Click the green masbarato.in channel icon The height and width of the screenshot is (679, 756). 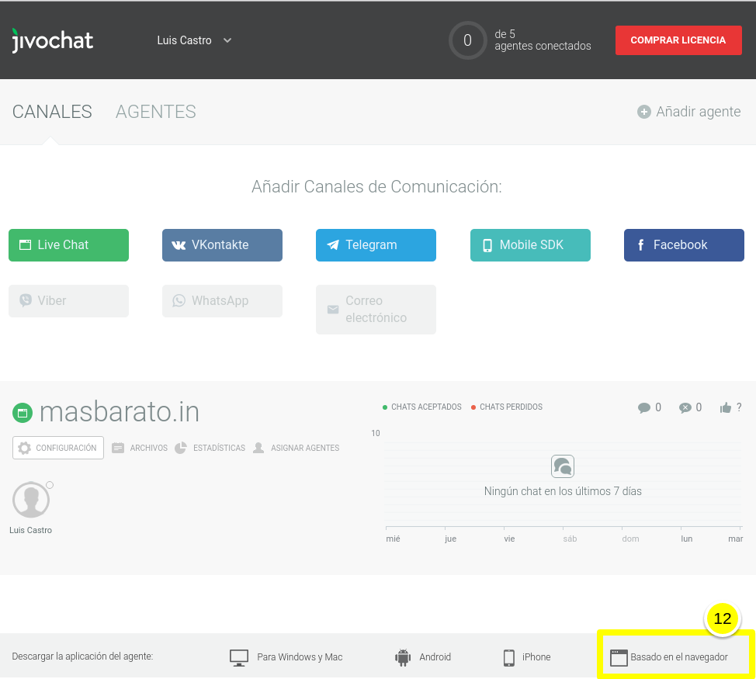[x=23, y=413]
